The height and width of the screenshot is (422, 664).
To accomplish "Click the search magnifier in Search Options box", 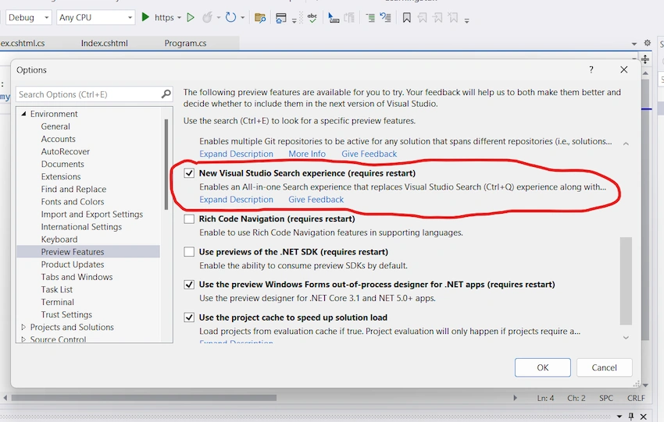I will click(166, 94).
